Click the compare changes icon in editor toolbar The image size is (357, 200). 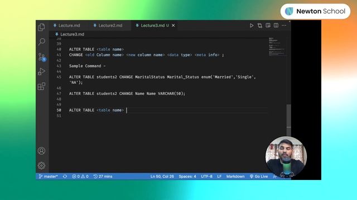click(260, 26)
